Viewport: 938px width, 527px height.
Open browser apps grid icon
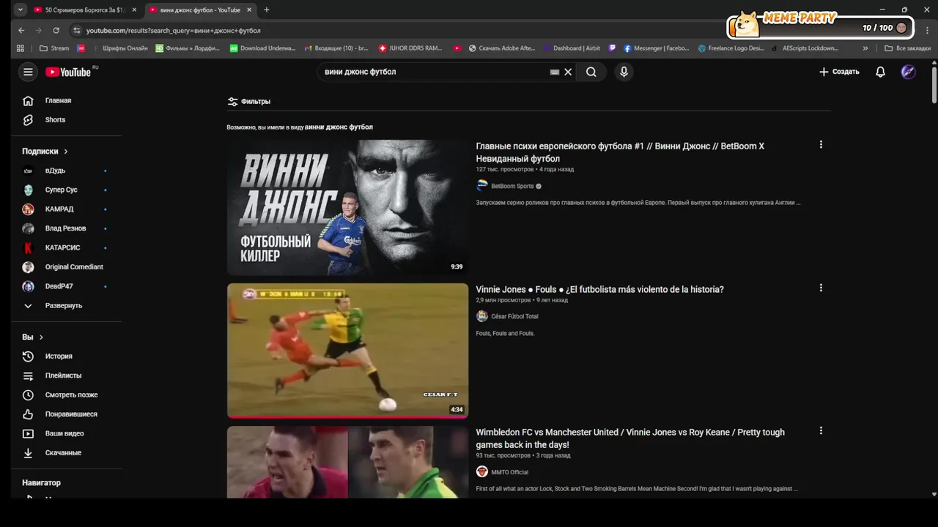(21, 48)
